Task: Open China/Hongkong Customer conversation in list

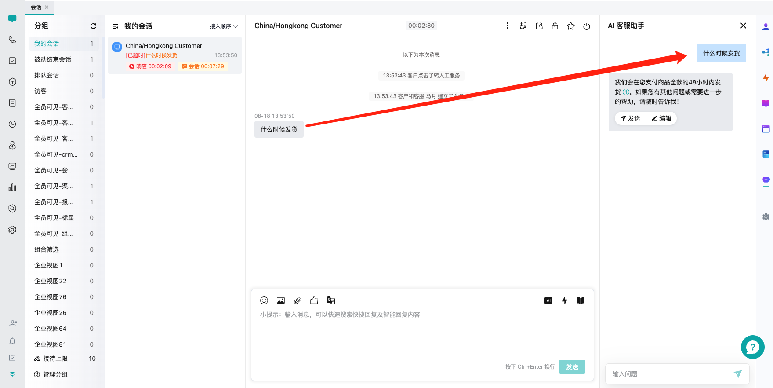Action: [x=175, y=55]
